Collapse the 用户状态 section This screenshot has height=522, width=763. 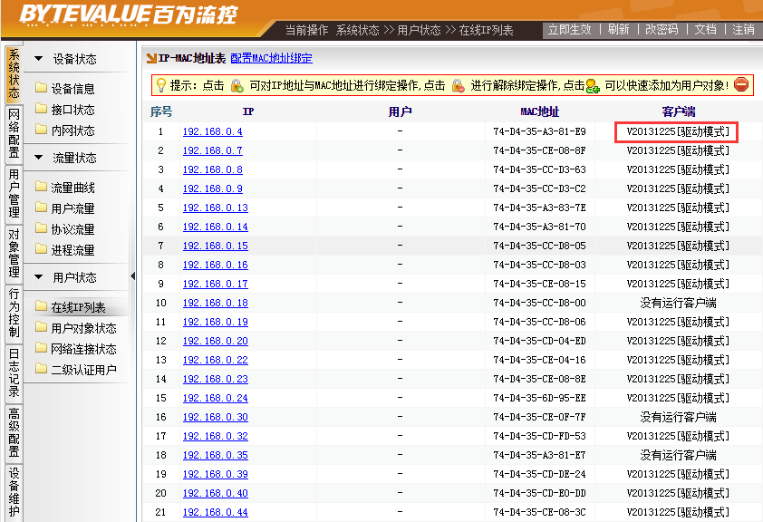tap(39, 277)
